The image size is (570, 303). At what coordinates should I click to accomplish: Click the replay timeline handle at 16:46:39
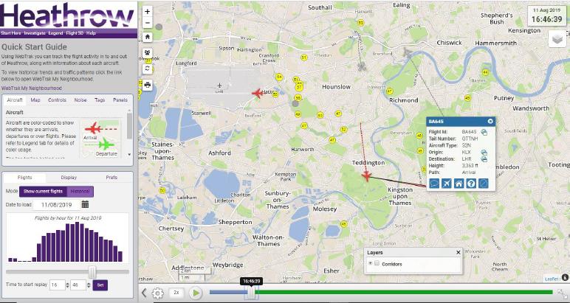251,293
